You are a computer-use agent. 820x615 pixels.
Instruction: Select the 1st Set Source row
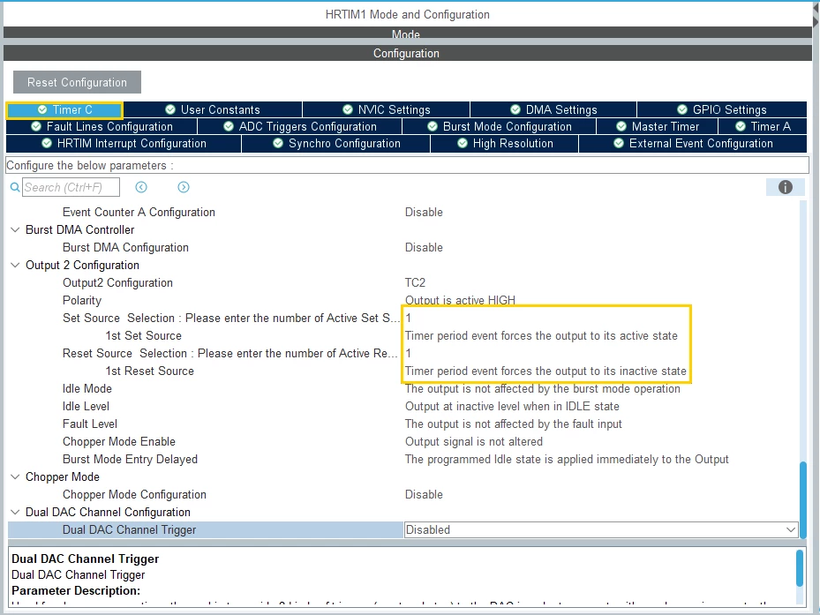[x=402, y=336]
